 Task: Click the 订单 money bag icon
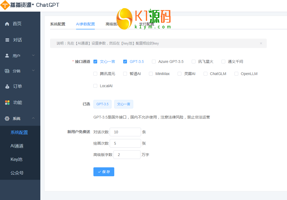tap(7, 86)
